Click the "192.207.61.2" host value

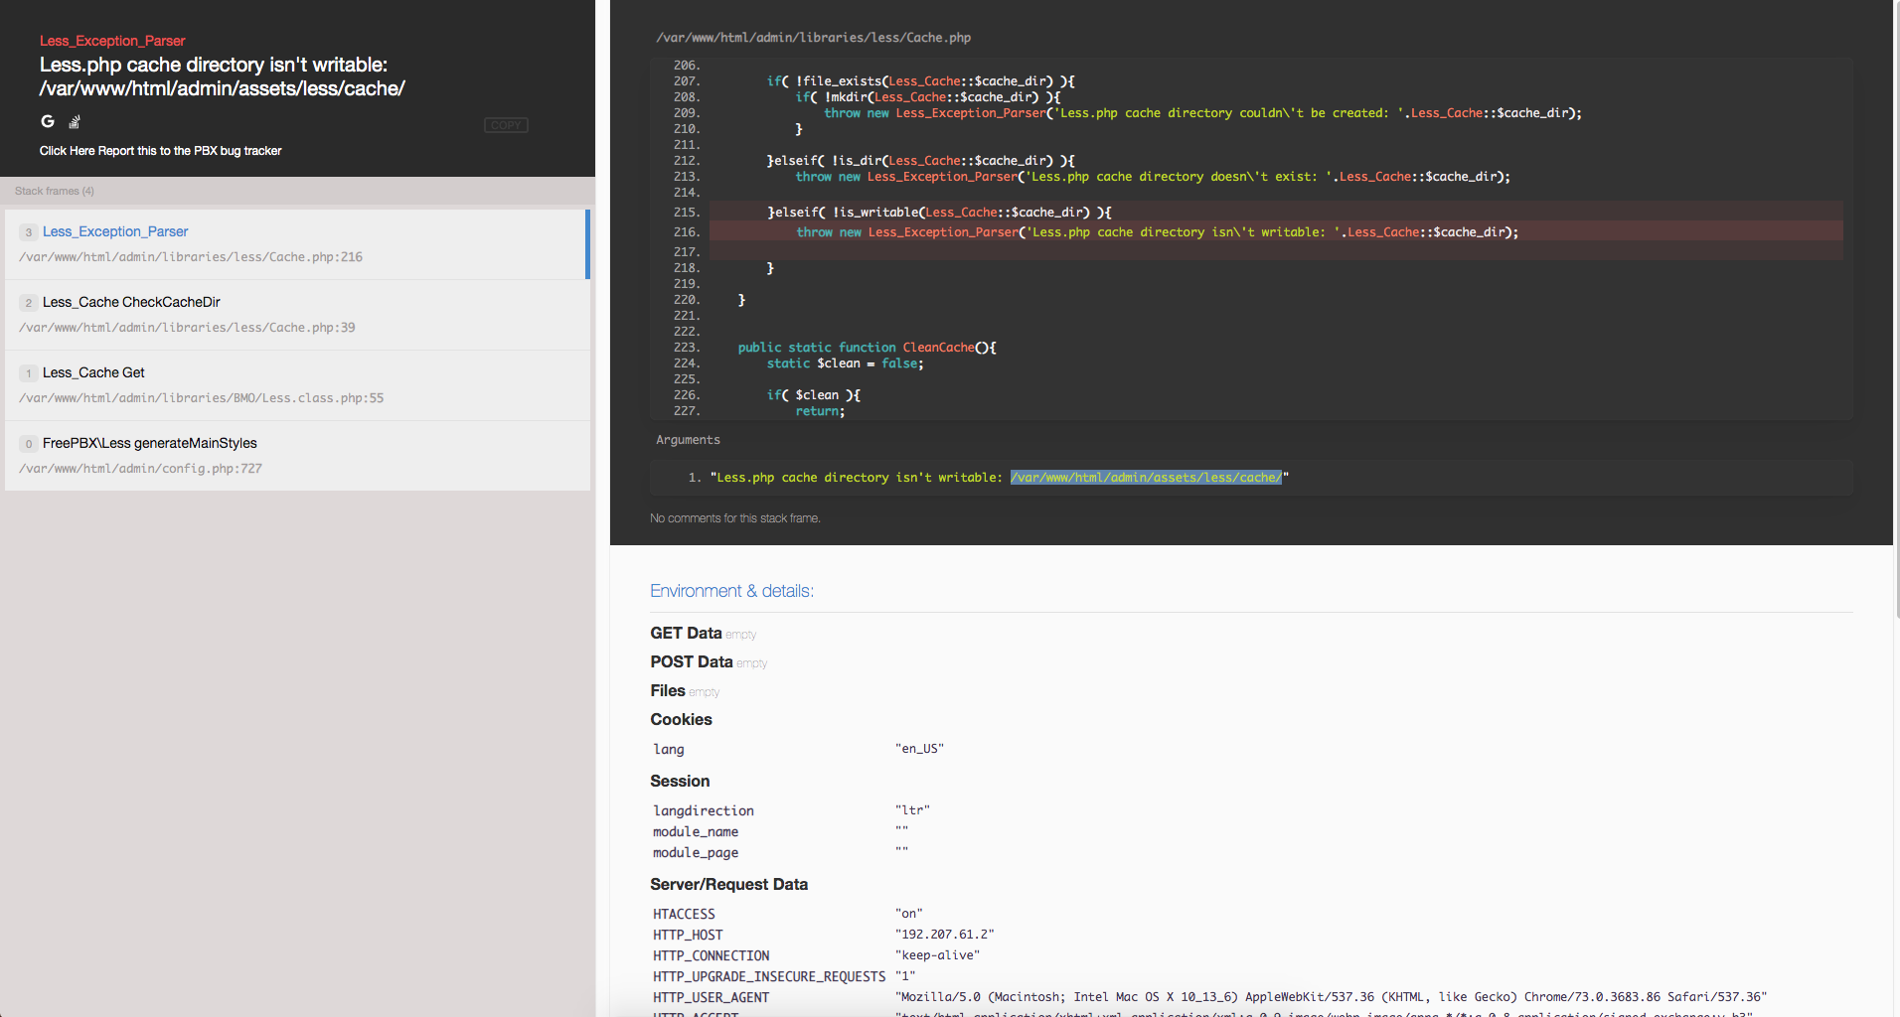click(944, 935)
